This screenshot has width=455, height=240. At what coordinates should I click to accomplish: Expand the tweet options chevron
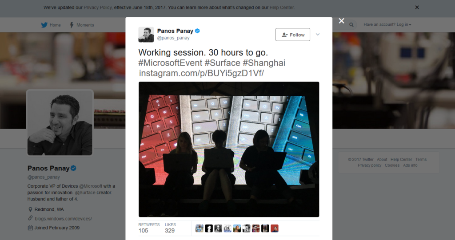click(x=318, y=35)
